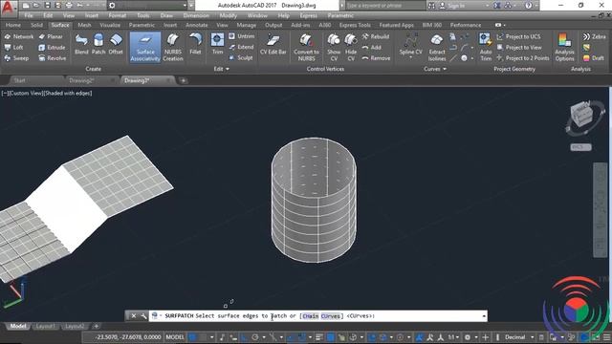Image resolution: width=612 pixels, height=344 pixels.
Task: Click the Offset surface tool
Action: tap(116, 44)
